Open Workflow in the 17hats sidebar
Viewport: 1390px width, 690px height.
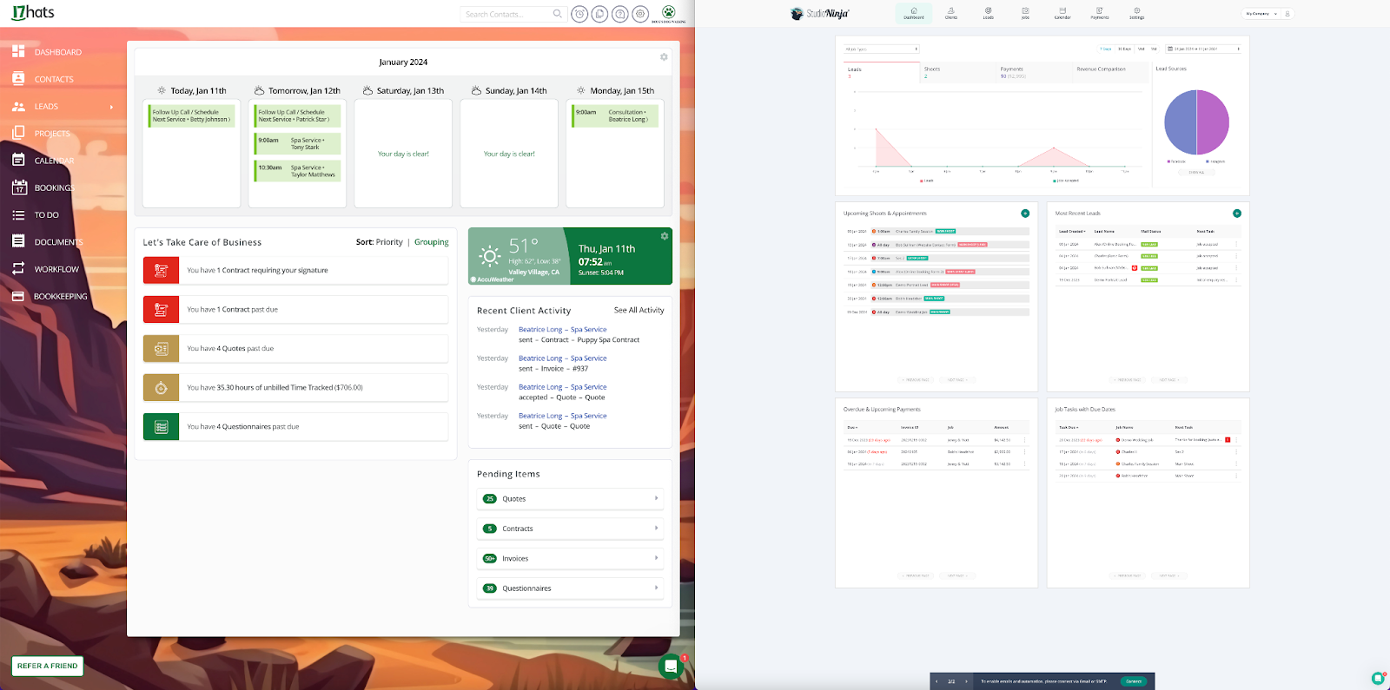tap(45, 269)
